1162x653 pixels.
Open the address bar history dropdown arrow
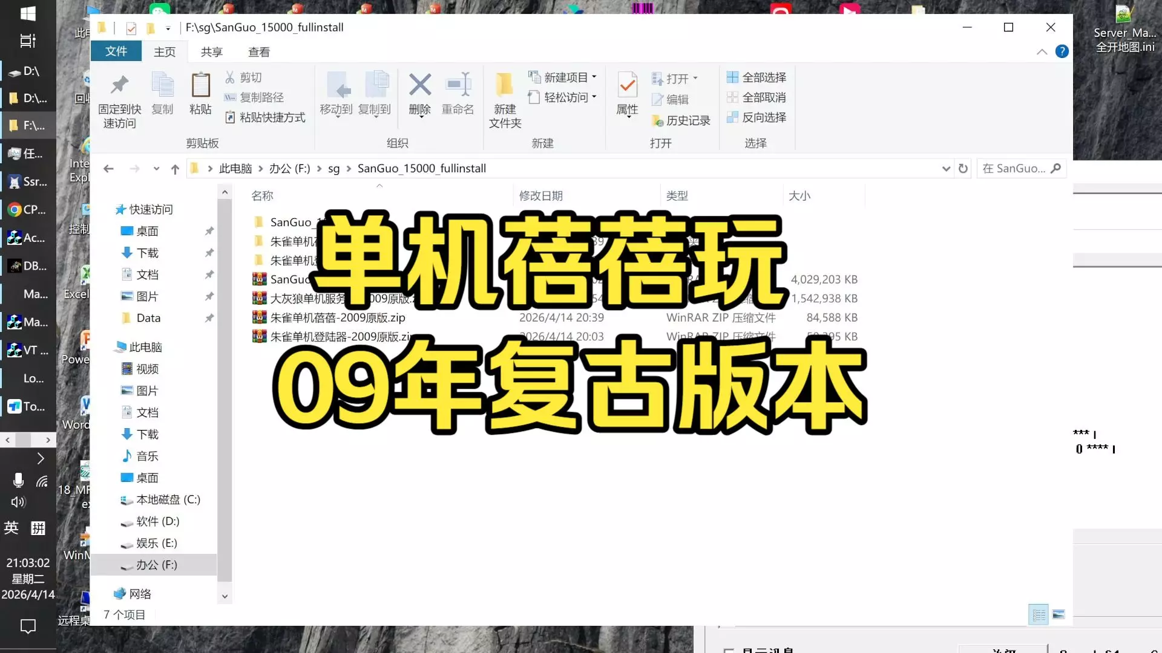coord(946,169)
